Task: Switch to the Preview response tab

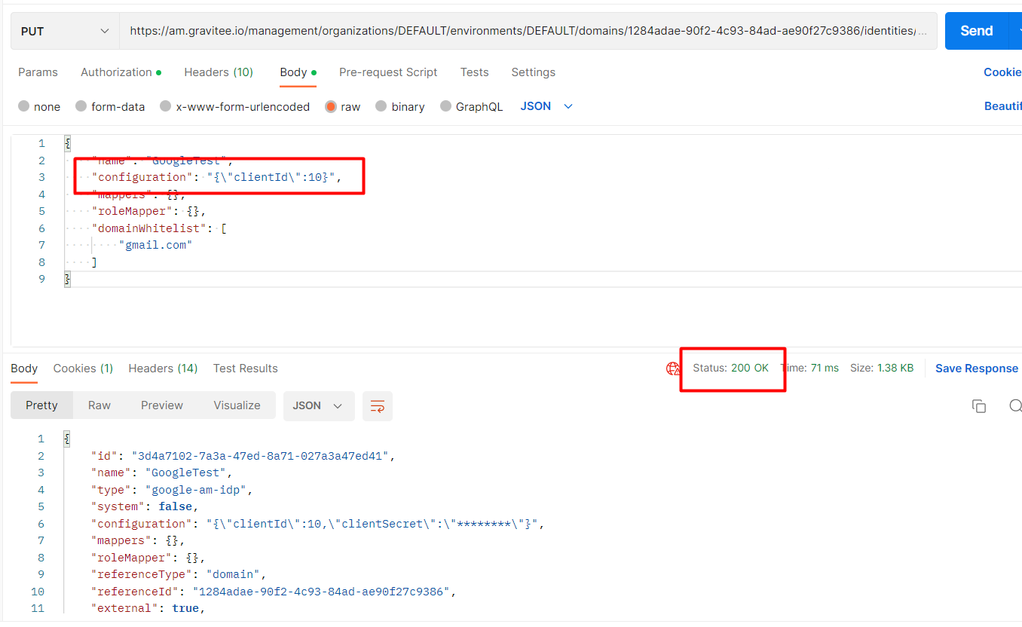Action: pos(161,405)
